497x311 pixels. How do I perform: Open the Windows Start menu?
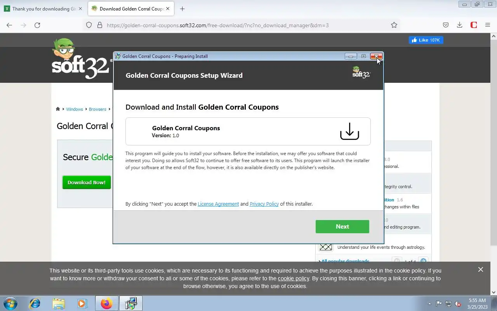click(x=10, y=303)
